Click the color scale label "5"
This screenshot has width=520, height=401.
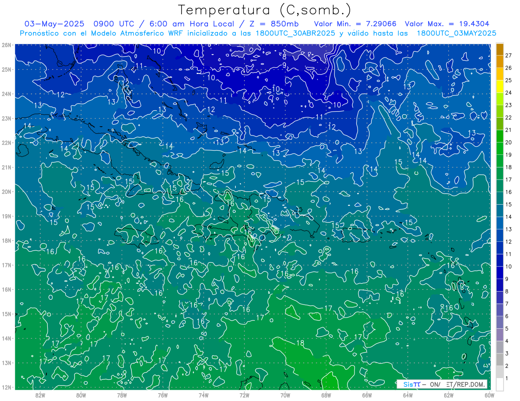click(507, 329)
